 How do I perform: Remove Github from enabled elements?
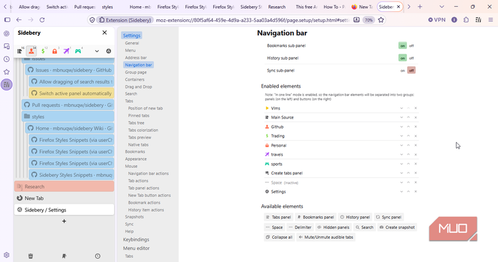416,127
